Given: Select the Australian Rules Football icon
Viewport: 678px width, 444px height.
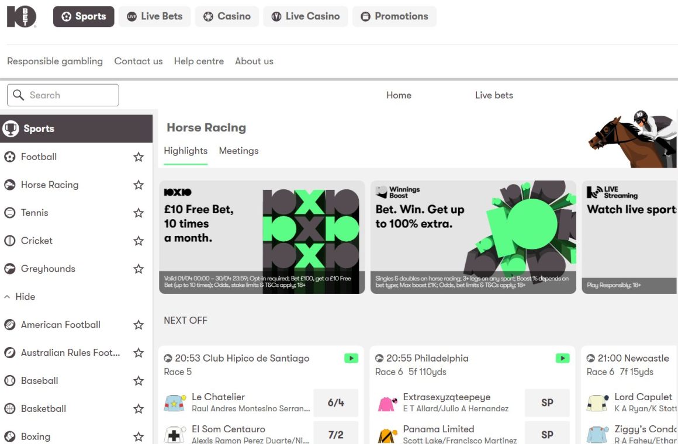Looking at the screenshot, I should pyautogui.click(x=9, y=353).
